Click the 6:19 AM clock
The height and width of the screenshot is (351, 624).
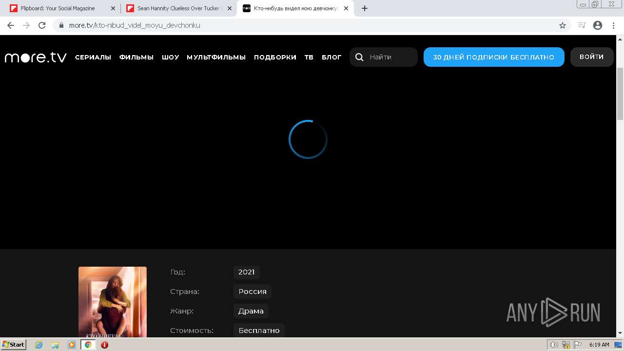tap(599, 345)
